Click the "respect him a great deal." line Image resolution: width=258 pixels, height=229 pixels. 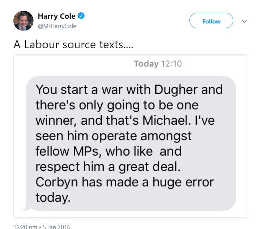(x=108, y=167)
